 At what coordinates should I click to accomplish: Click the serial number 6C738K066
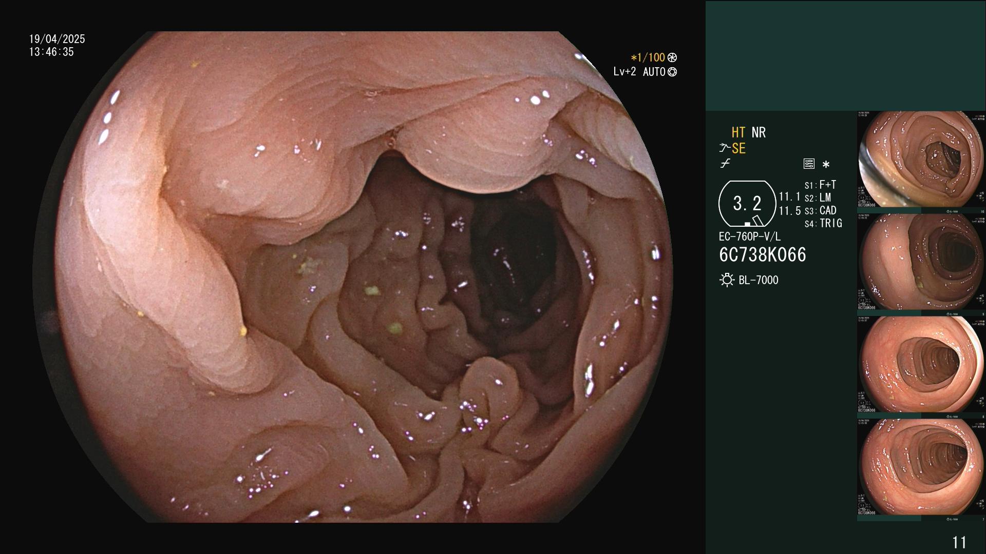(x=763, y=254)
